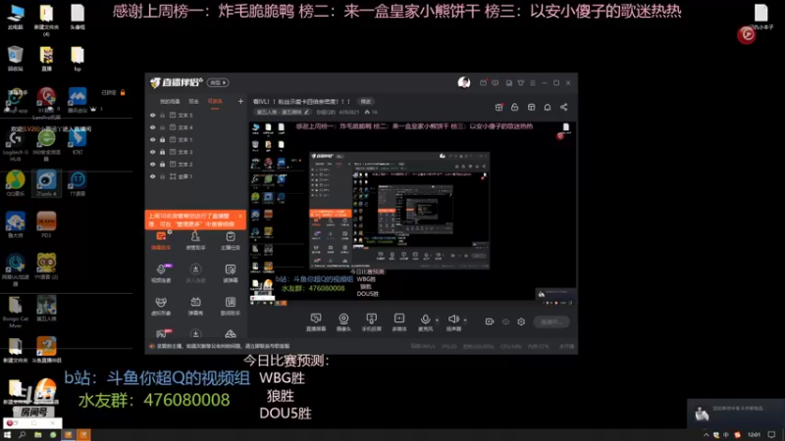Open the Windows notification center
This screenshot has height=441, width=785.
[x=771, y=435]
